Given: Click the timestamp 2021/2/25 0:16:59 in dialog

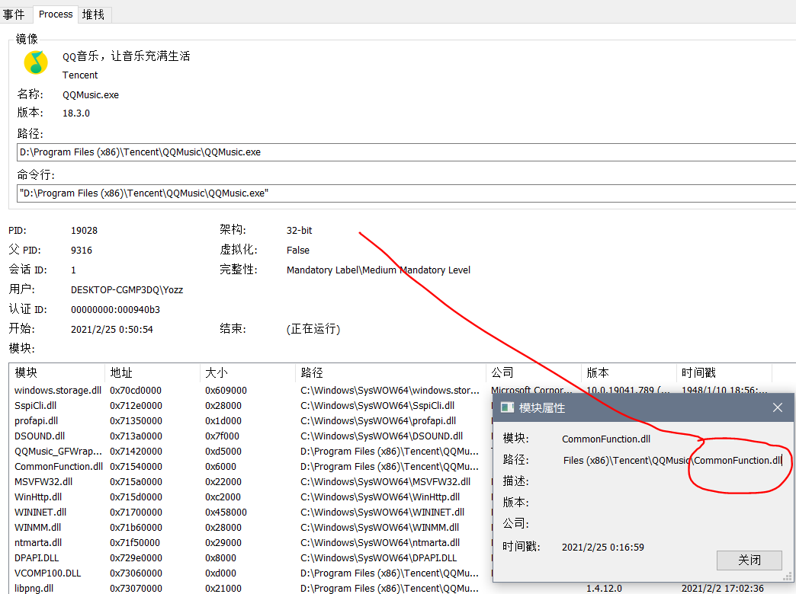Looking at the screenshot, I should click(603, 548).
